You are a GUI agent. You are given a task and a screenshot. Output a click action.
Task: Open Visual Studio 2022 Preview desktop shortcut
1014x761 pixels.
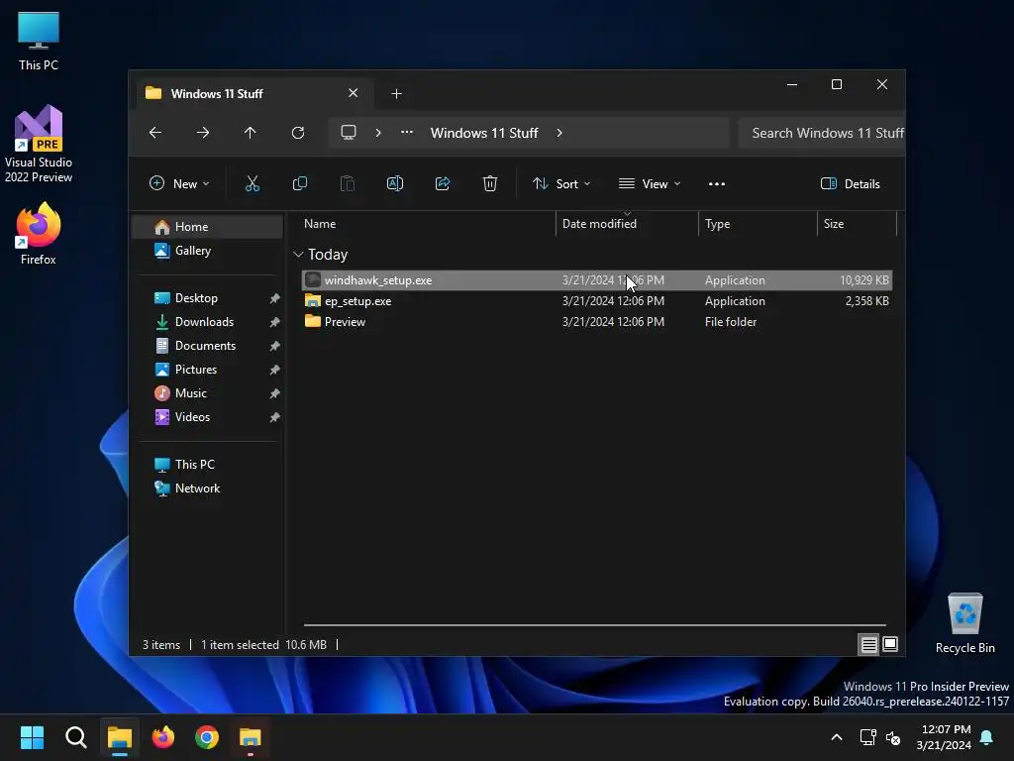point(39,144)
